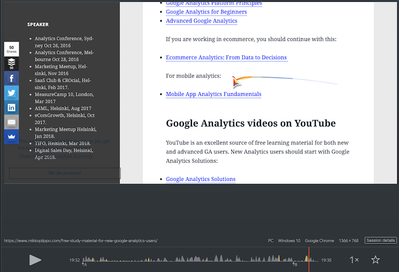Click the Windows 10 label
Viewport: 399px width, 272px height.
tap(289, 240)
